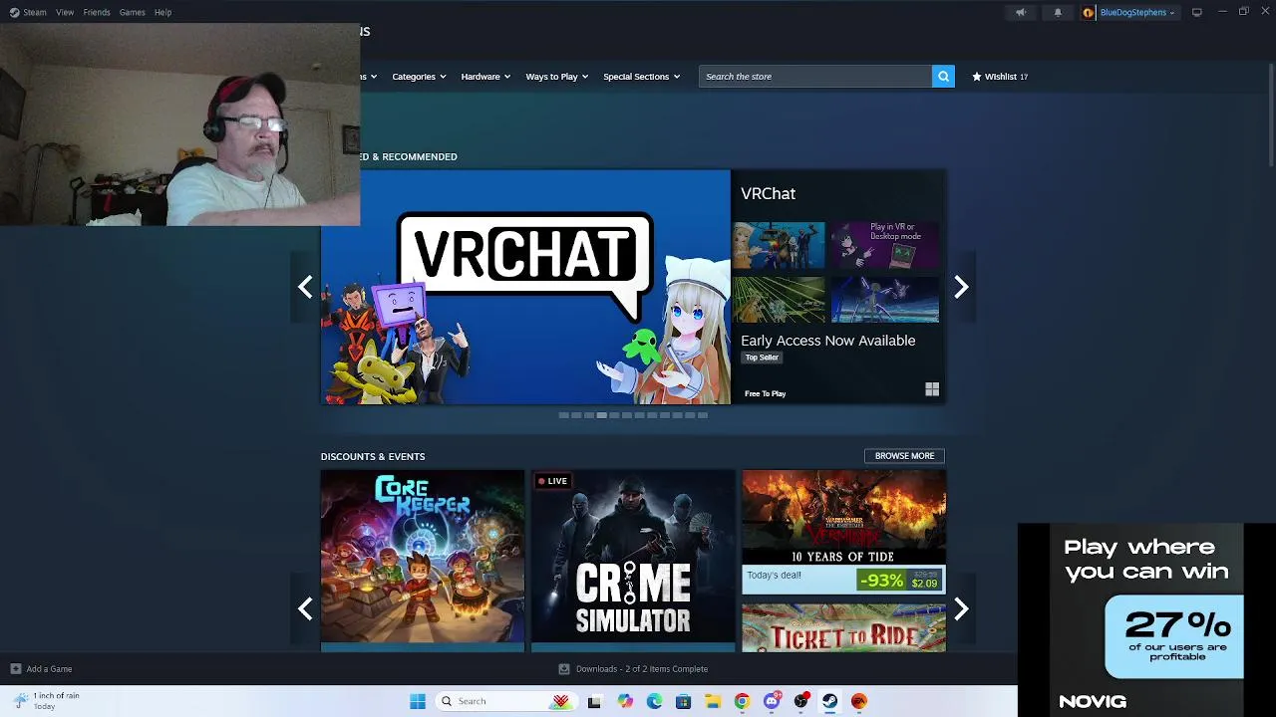Open Task View on the taskbar
1276x717 pixels.
[594, 701]
